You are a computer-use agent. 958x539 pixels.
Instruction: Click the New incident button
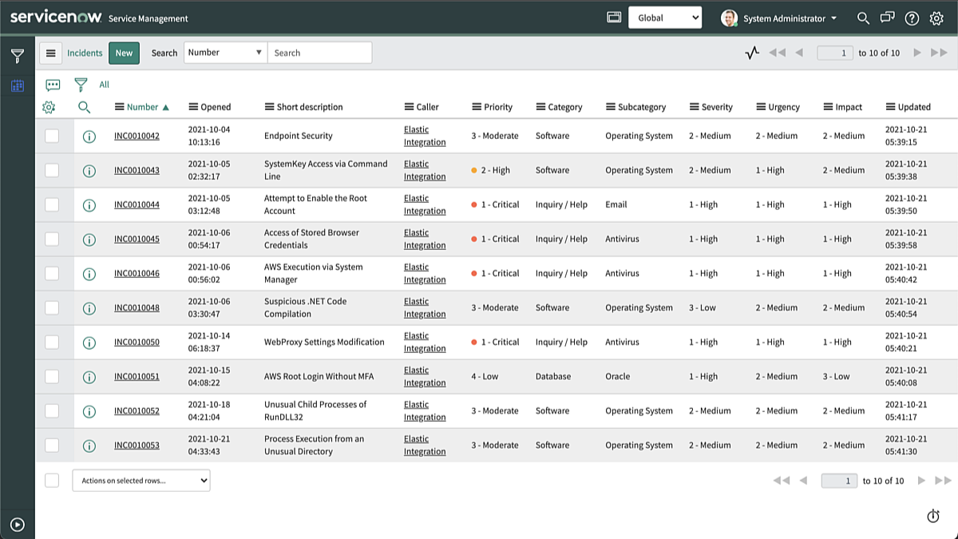pos(124,53)
